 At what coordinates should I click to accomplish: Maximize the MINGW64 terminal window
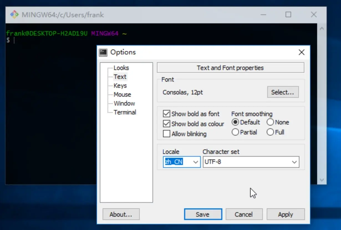pyautogui.click(x=288, y=15)
